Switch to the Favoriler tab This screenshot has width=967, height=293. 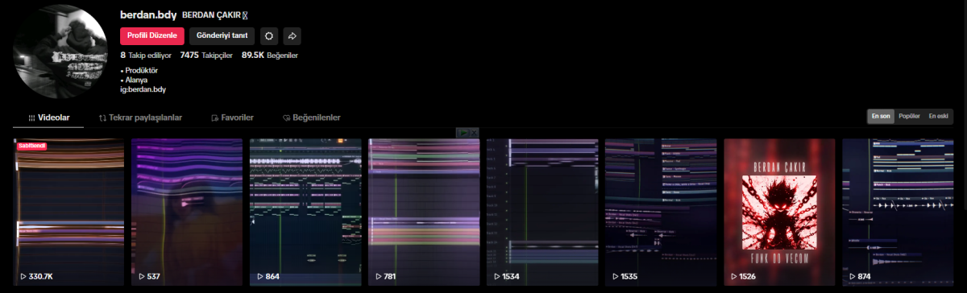pyautogui.click(x=232, y=118)
